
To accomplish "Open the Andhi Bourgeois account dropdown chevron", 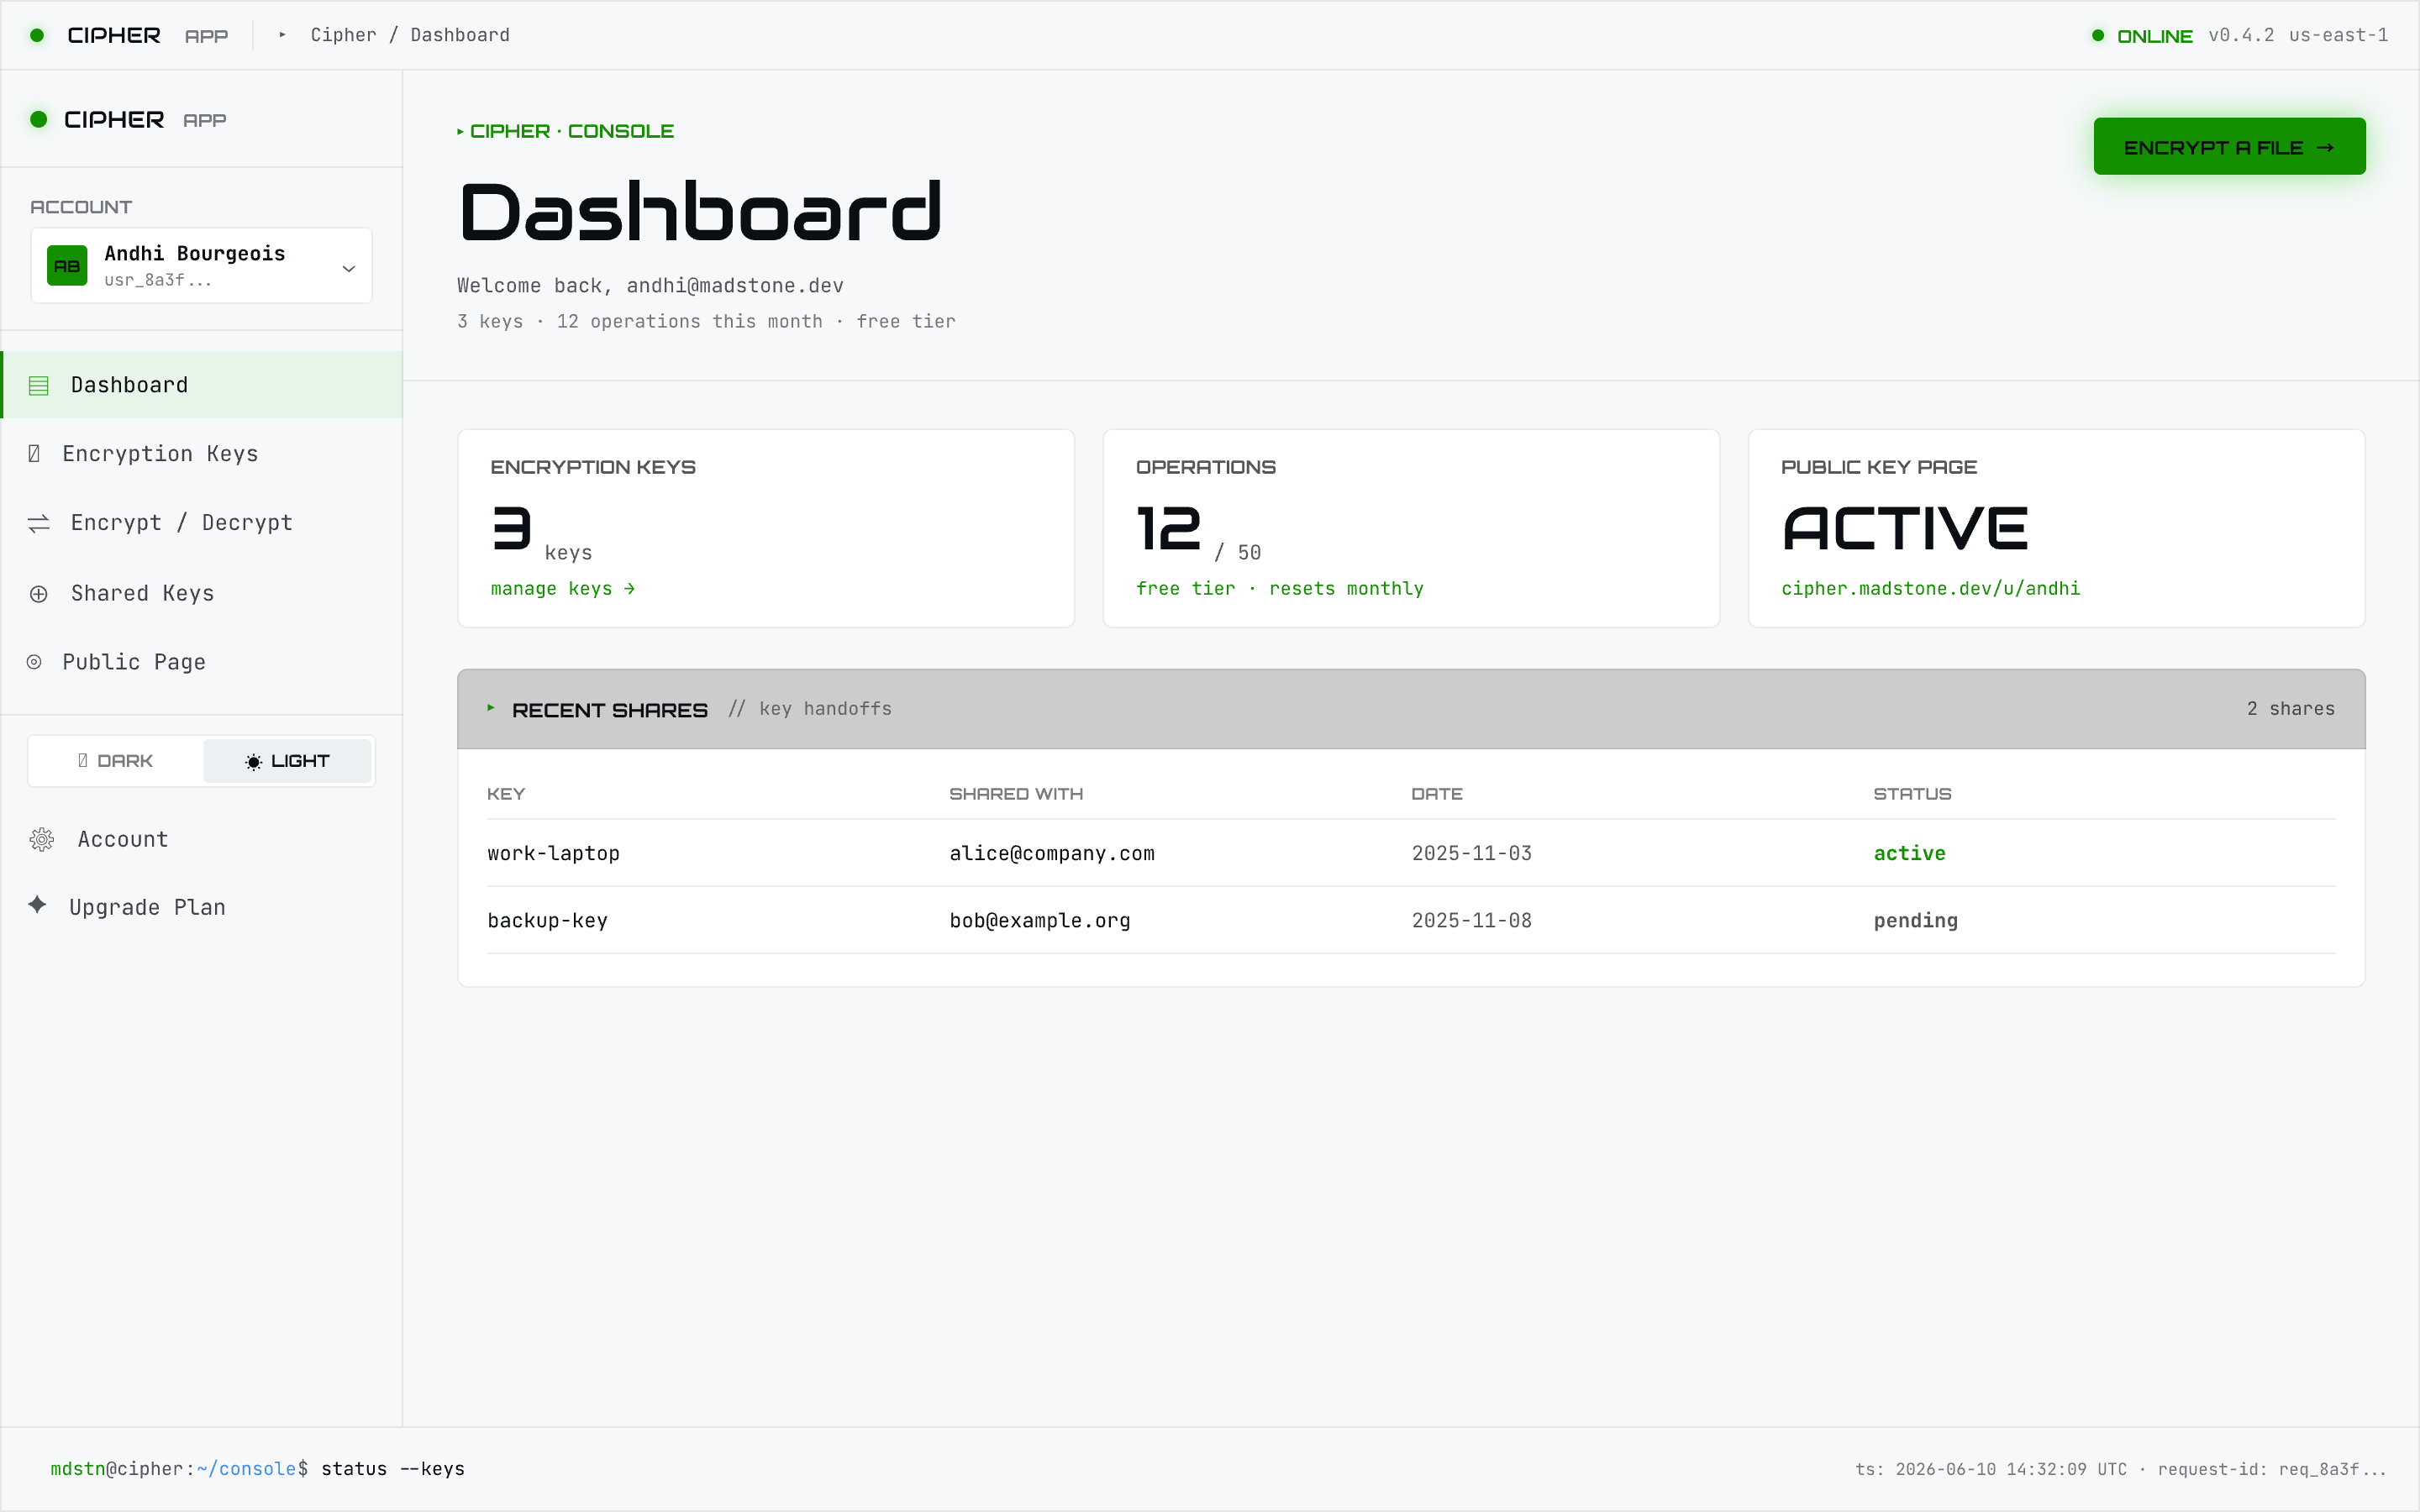I will click(349, 268).
